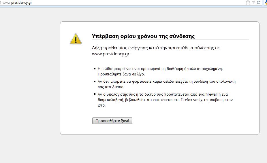Screen dimensions: 267x163
Task: Click the heading "Υπέρβαση ορίου χρόνου της σύνδεσης"
Action: [143, 36]
